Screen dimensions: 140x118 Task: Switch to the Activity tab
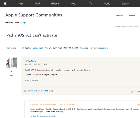[119, 16]
